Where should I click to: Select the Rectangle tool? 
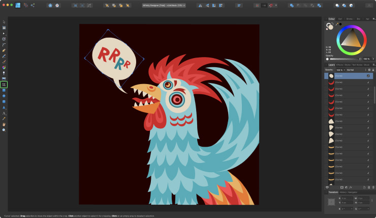(x=4, y=90)
